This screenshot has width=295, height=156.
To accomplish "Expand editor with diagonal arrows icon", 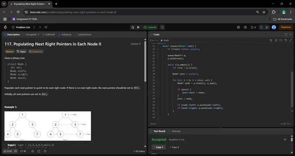I will point(291,40).
